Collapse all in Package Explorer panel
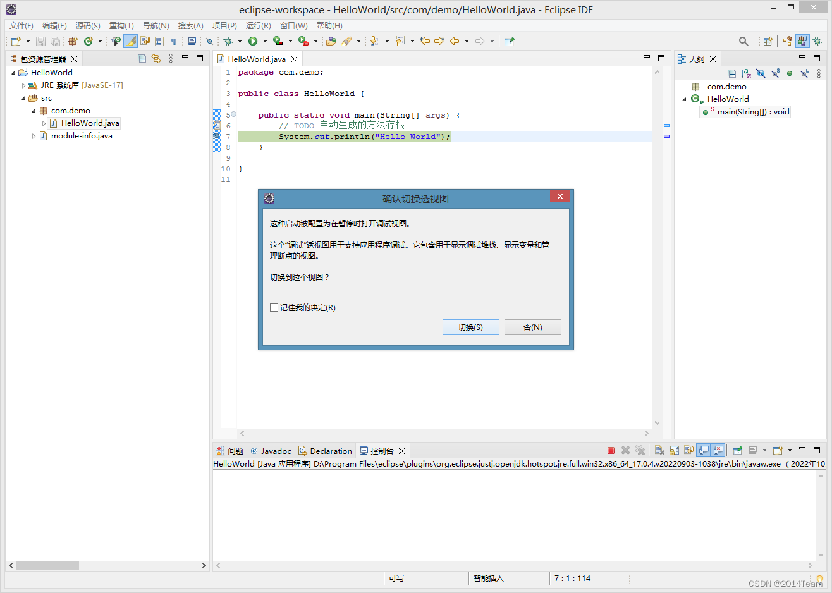 (142, 59)
